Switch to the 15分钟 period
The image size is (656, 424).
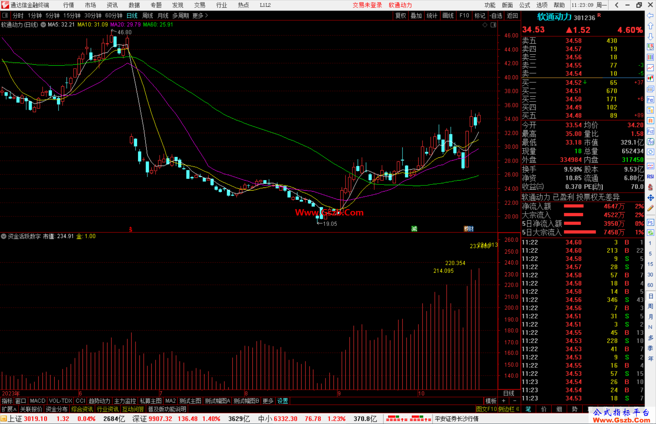(72, 16)
